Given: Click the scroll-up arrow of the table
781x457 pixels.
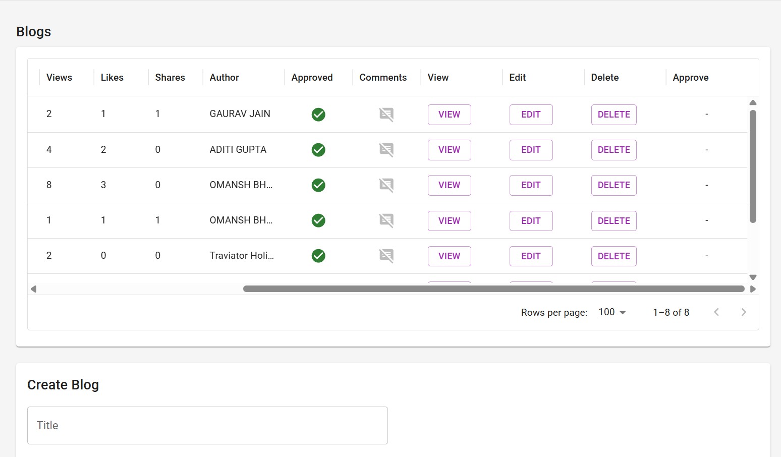Looking at the screenshot, I should [753, 102].
